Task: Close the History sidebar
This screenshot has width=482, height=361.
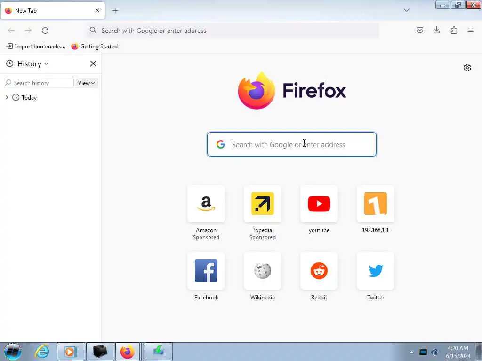Action: pyautogui.click(x=93, y=63)
